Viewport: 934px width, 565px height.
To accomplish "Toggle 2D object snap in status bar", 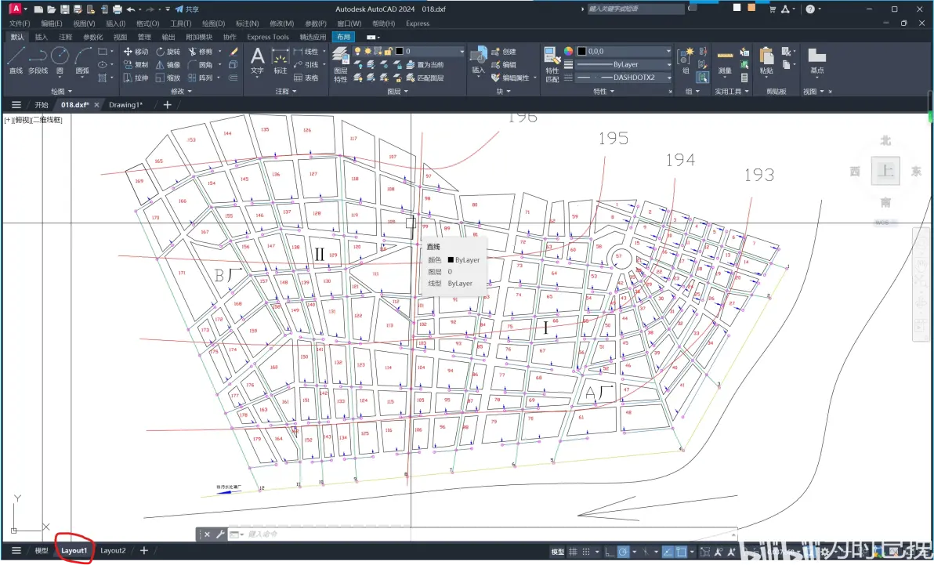I will (682, 552).
